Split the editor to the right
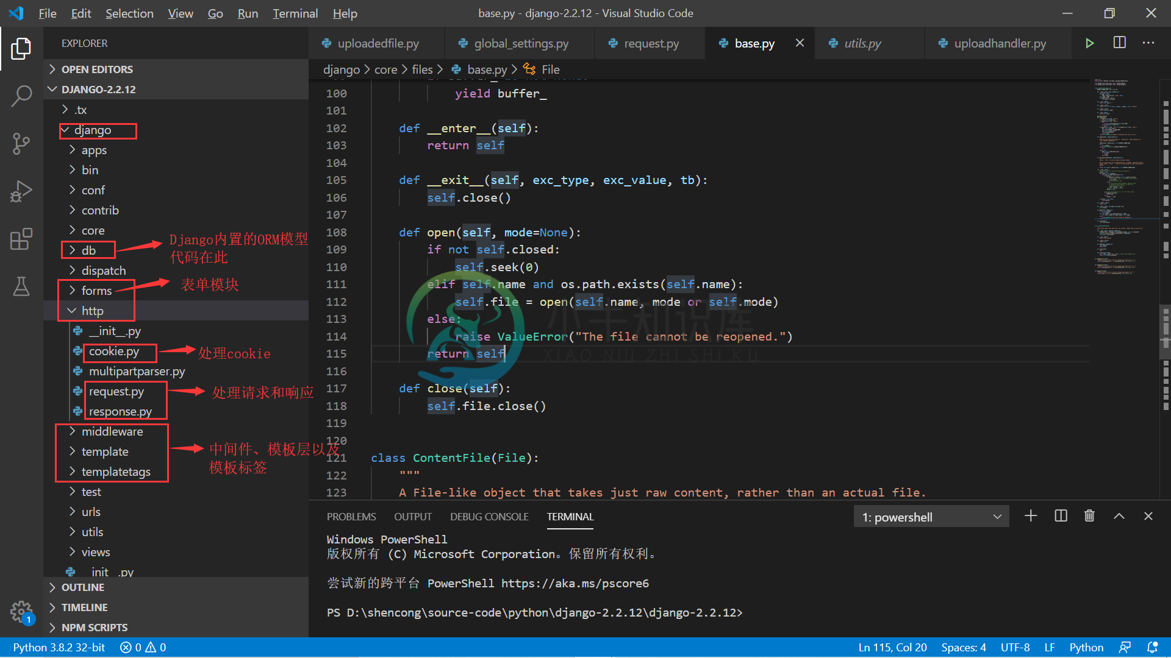The image size is (1171, 658). (x=1119, y=43)
